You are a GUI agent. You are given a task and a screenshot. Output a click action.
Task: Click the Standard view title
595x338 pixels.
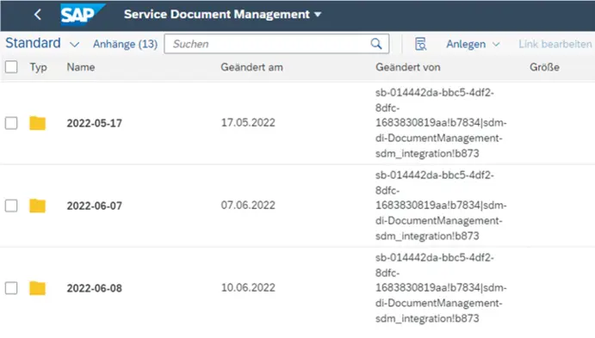click(x=33, y=43)
